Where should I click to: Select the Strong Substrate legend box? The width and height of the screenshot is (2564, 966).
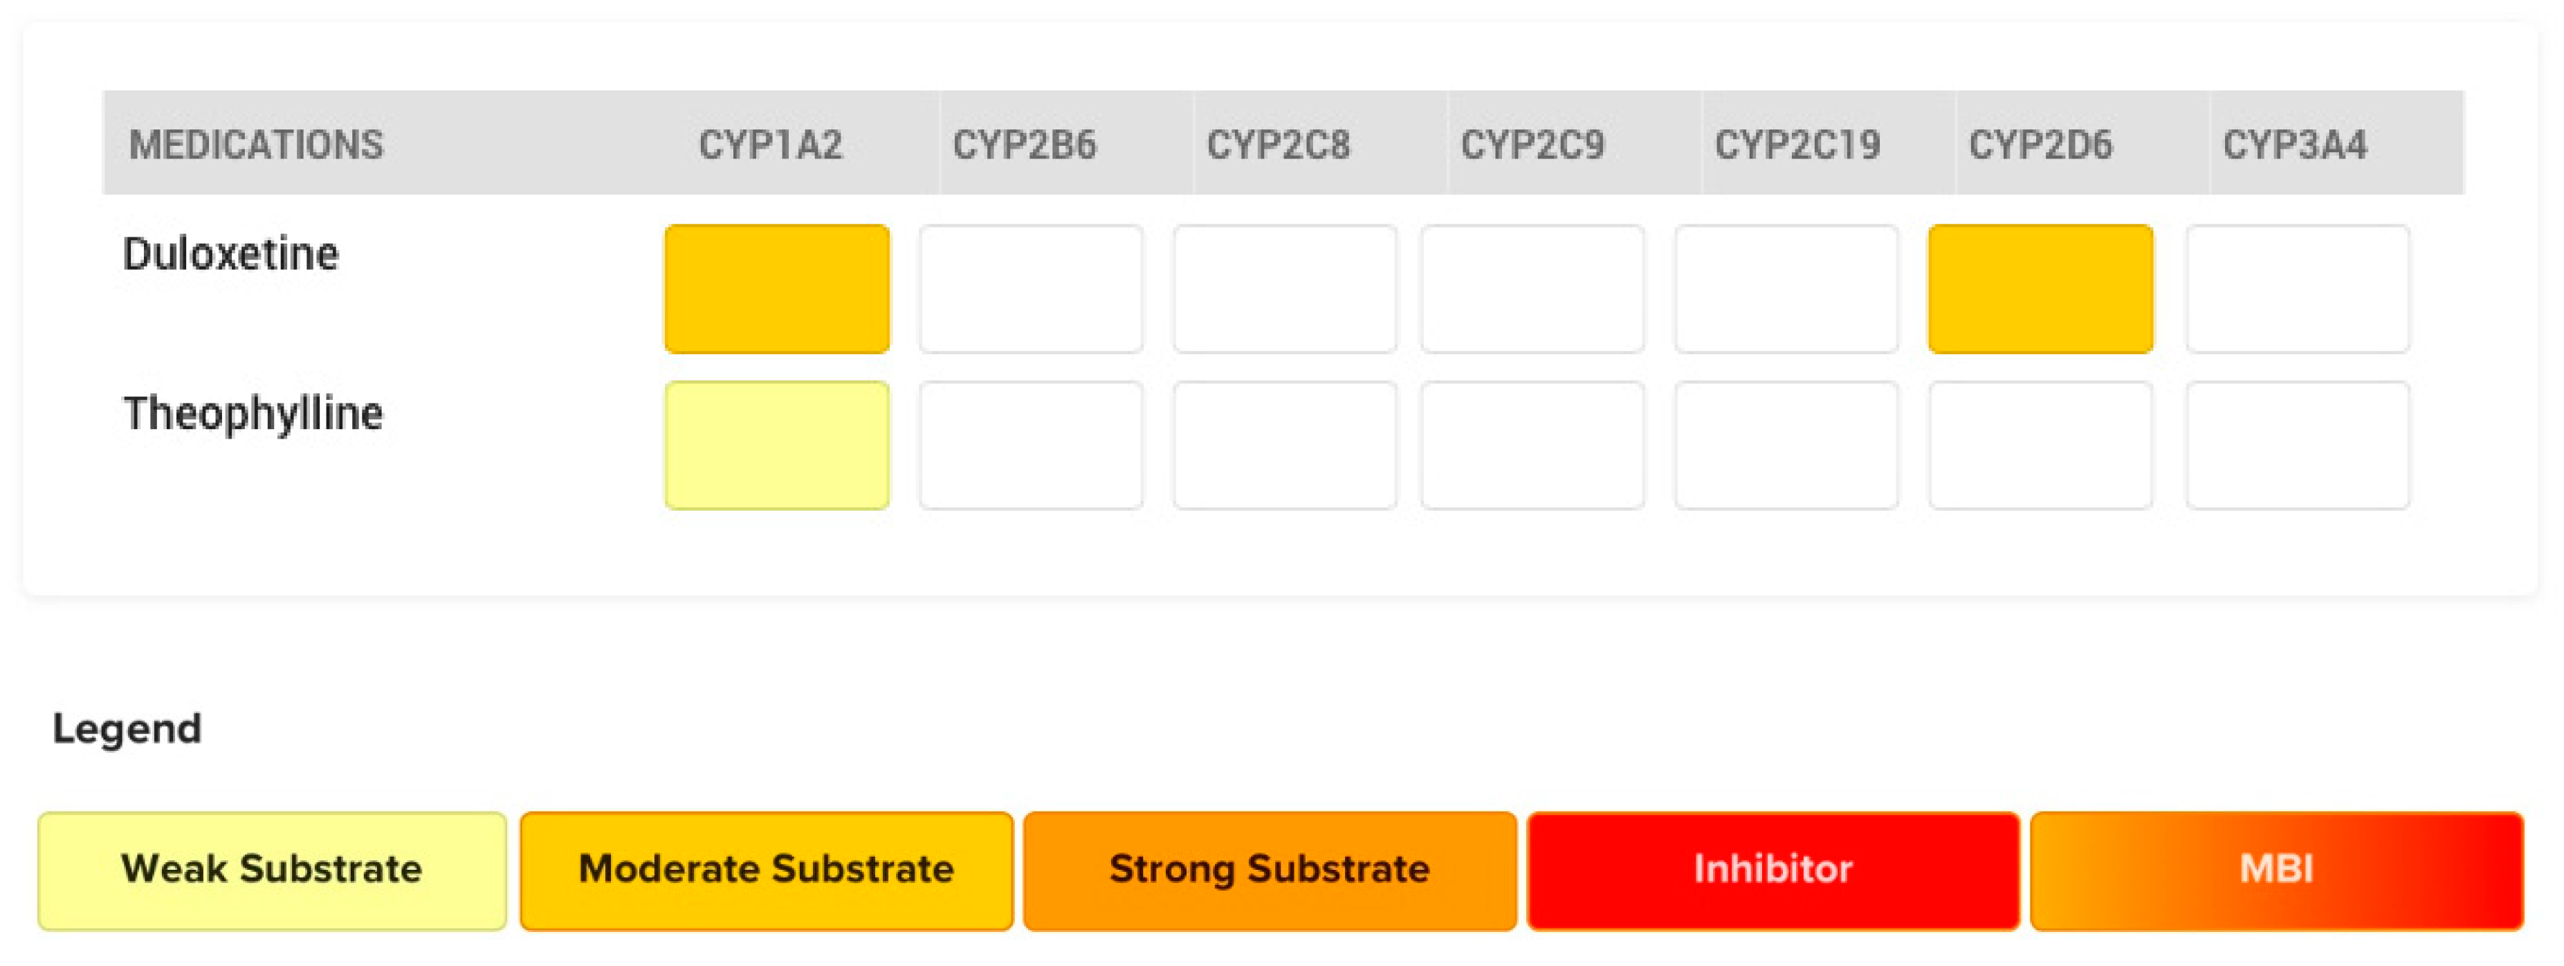tap(1269, 871)
